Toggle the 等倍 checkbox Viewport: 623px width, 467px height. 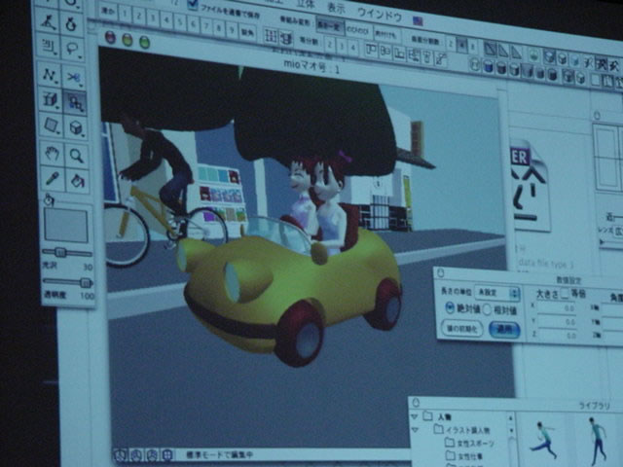565,295
